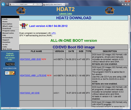Click the page scrollbar down arrow
This screenshot has width=131, height=110.
point(129,106)
